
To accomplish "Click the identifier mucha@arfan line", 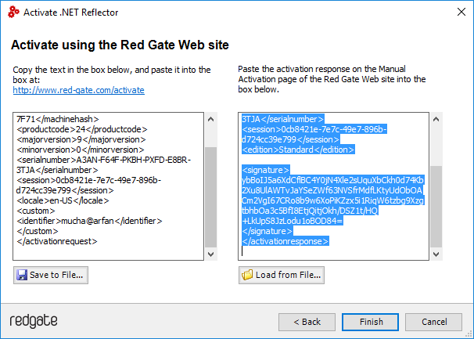I will pyautogui.click(x=89, y=221).
